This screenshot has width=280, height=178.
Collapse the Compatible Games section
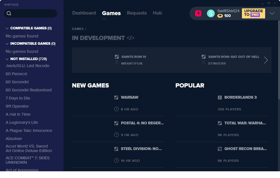(7, 29)
